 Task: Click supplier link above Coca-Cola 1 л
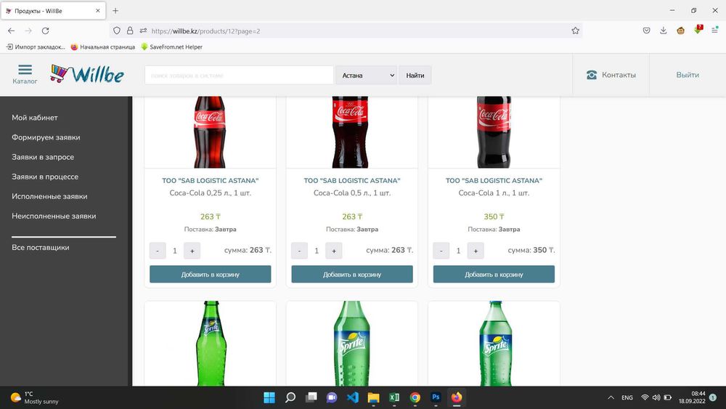494,181
